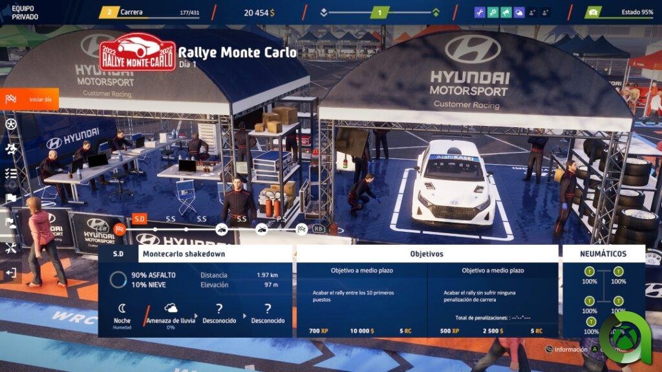
Task: Click the purple wrench mechanic crew icon
Action: [480, 12]
